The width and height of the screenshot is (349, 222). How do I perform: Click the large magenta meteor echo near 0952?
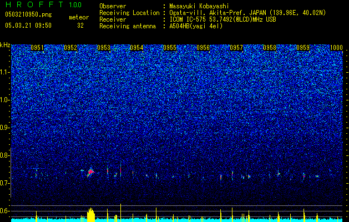pyautogui.click(x=91, y=171)
